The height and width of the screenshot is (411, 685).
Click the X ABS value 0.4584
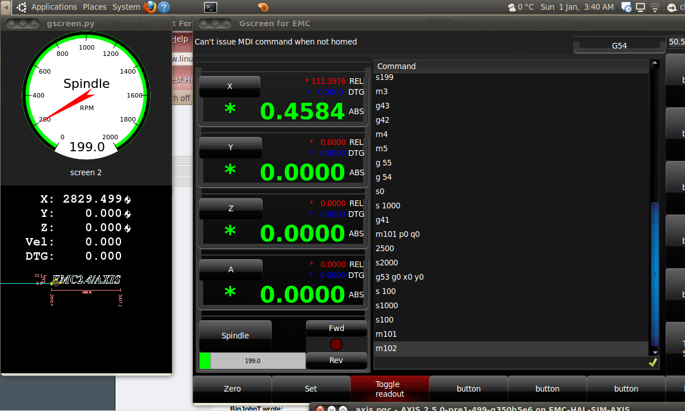click(303, 111)
